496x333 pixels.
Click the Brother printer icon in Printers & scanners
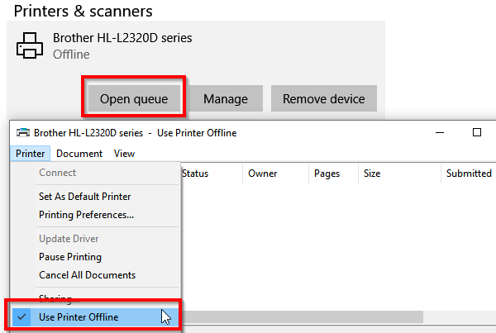[30, 45]
